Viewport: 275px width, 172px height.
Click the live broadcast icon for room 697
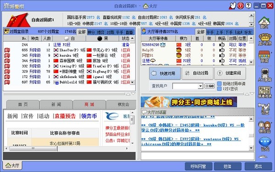[7, 82]
